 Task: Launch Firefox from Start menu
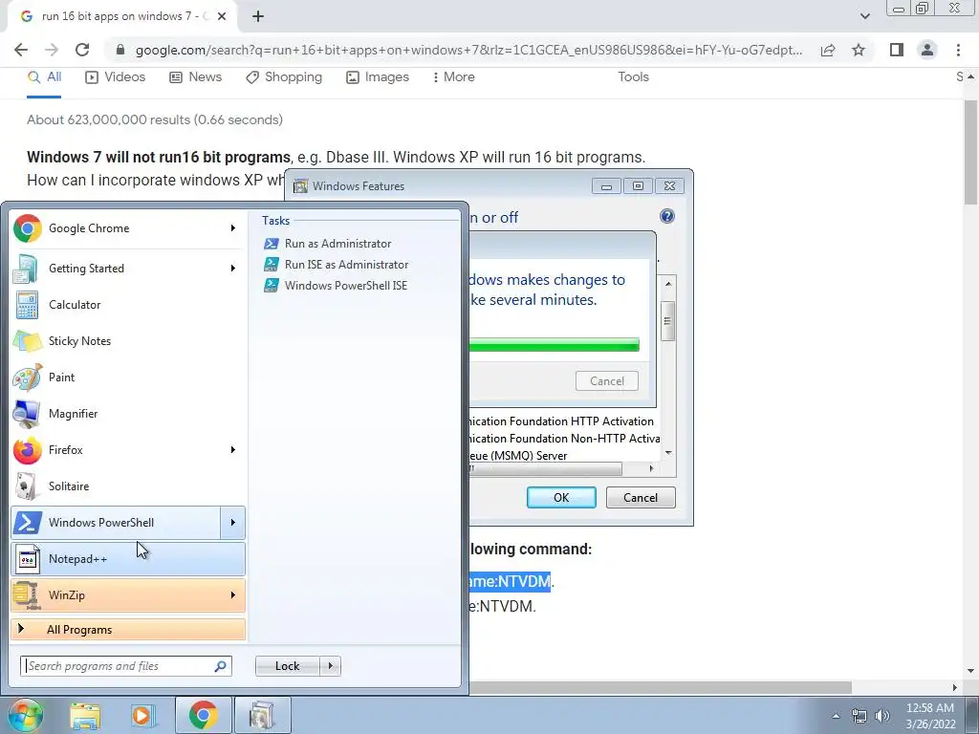tap(116, 450)
